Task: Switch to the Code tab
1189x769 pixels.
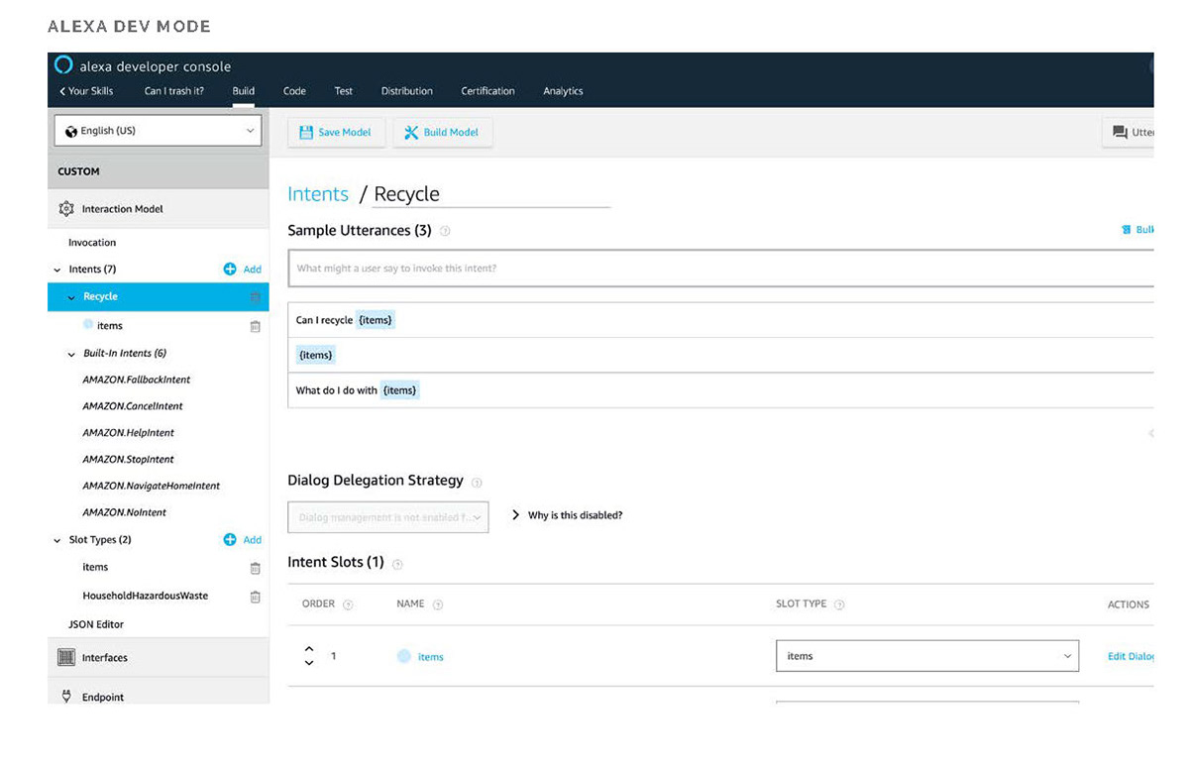Action: point(294,91)
